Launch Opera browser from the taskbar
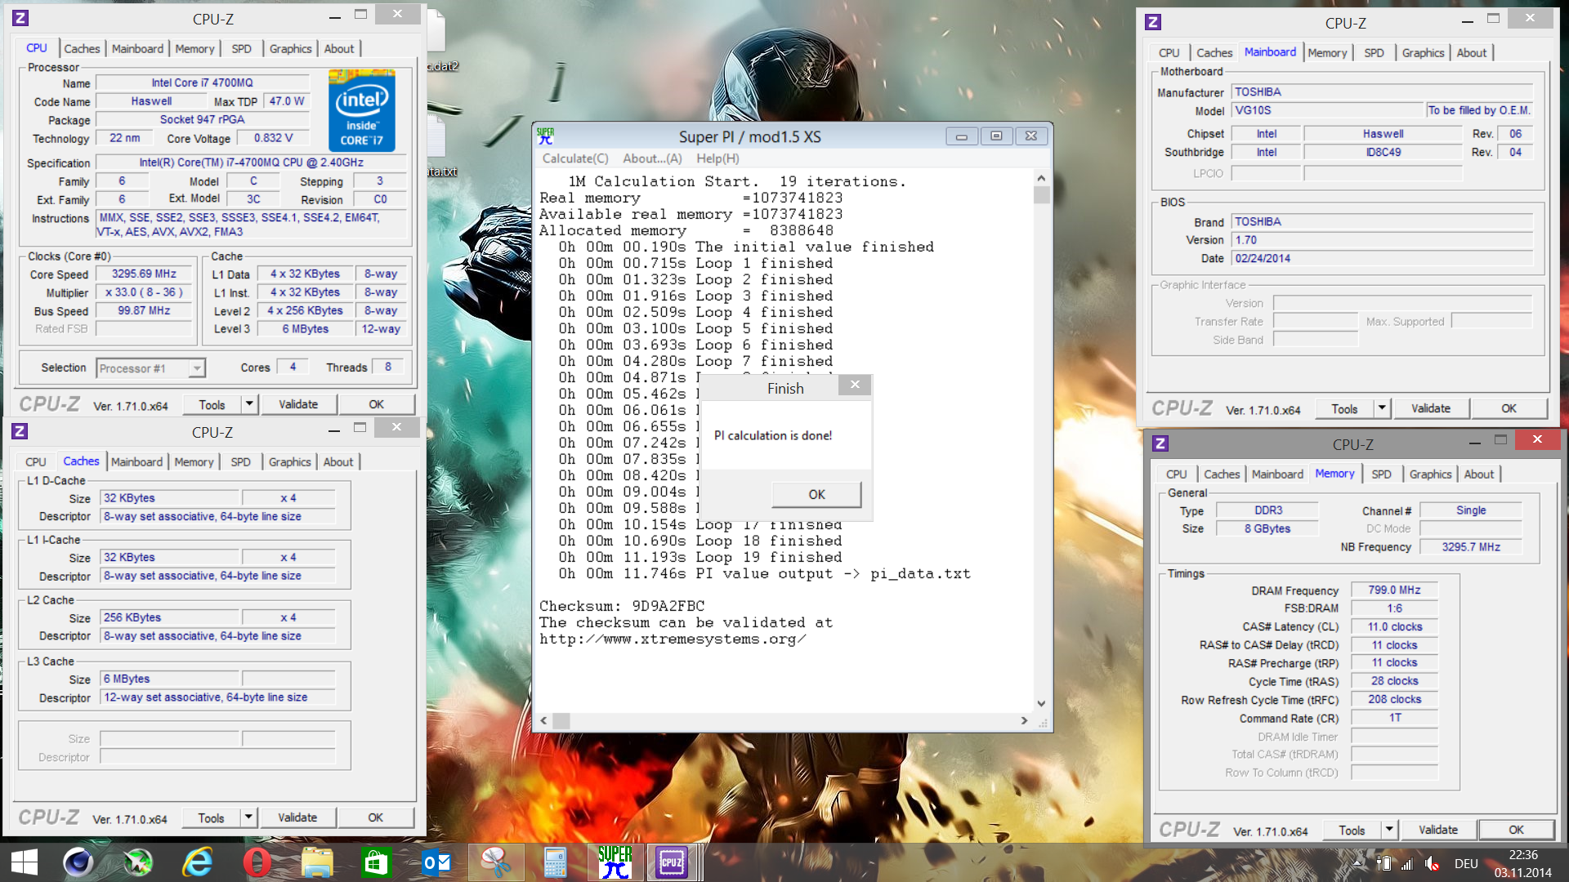Image resolution: width=1569 pixels, height=882 pixels. coord(257,862)
